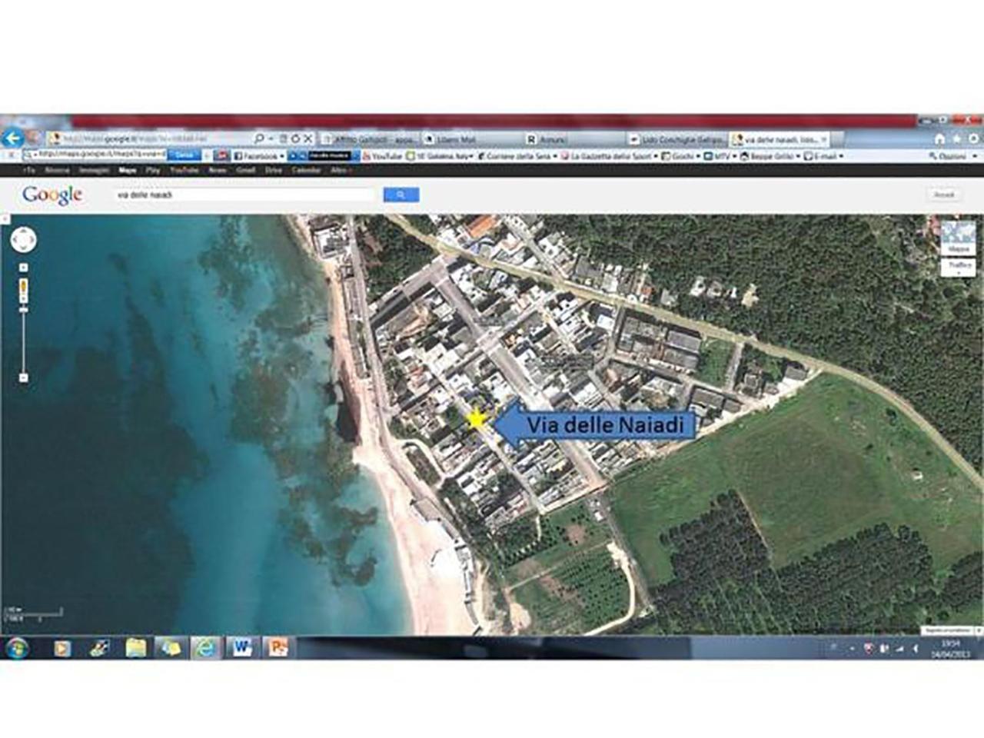The width and height of the screenshot is (984, 738).
Task: Expand the Opzioni toolbar dropdown
Action: (x=974, y=156)
